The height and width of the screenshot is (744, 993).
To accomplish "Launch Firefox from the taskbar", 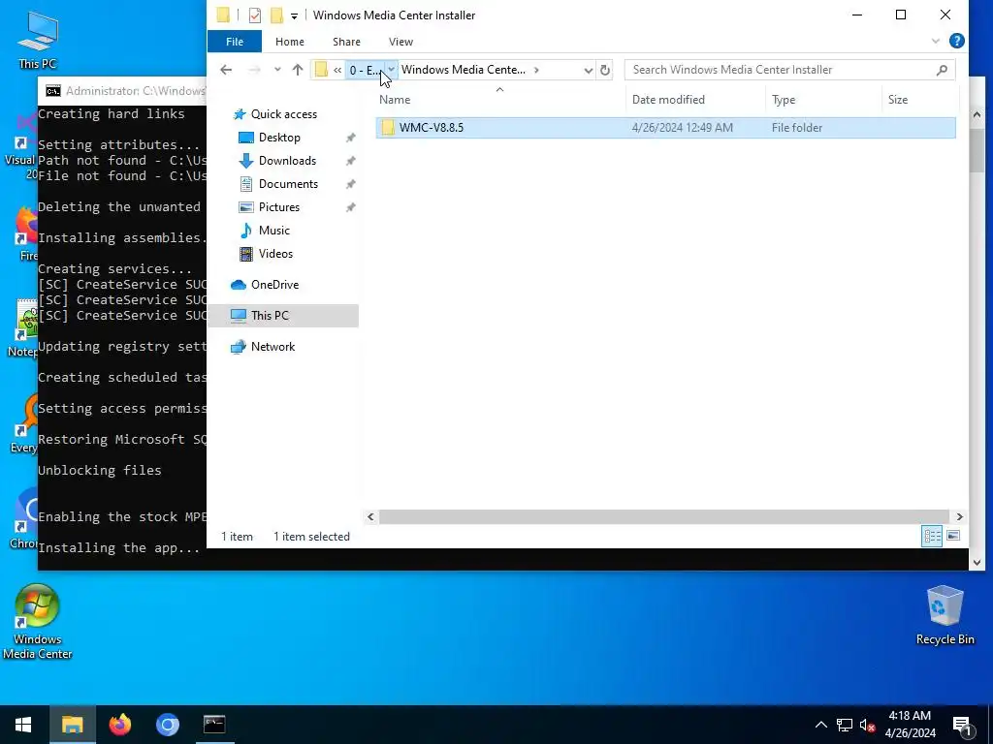I will 119,725.
